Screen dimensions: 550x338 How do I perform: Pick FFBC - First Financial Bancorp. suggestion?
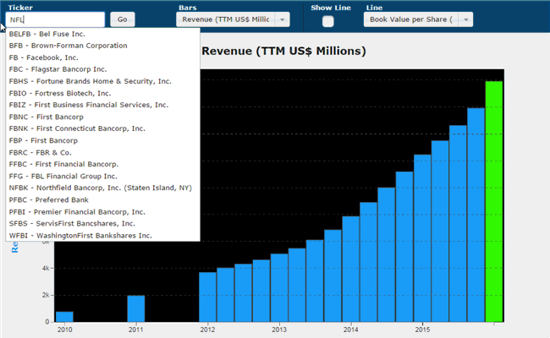pos(102,164)
